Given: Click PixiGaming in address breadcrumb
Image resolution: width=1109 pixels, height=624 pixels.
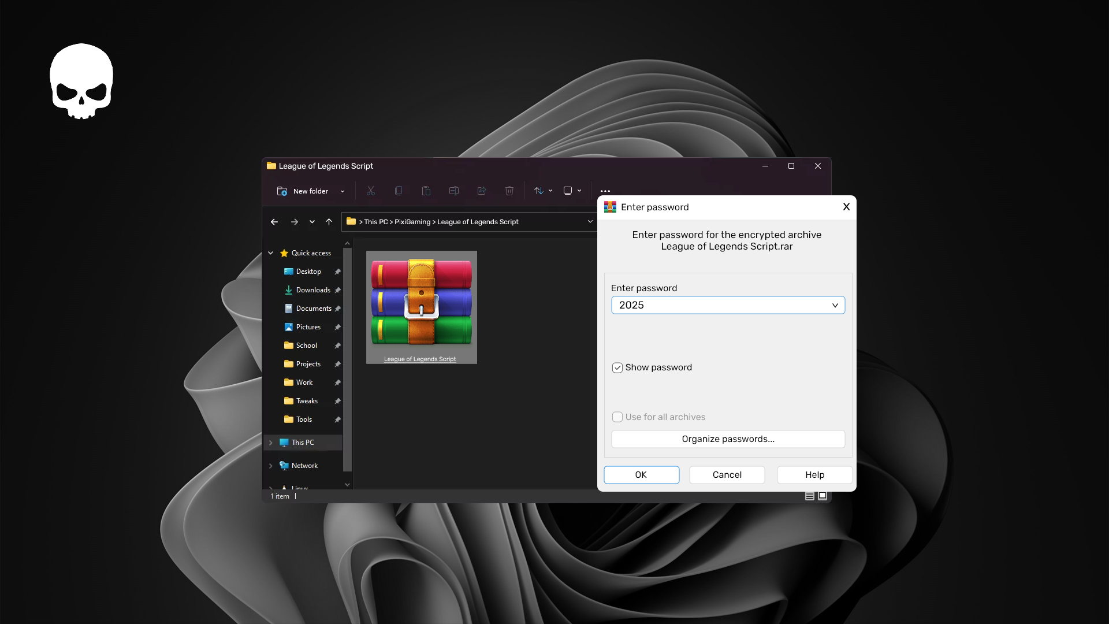Looking at the screenshot, I should click(412, 222).
